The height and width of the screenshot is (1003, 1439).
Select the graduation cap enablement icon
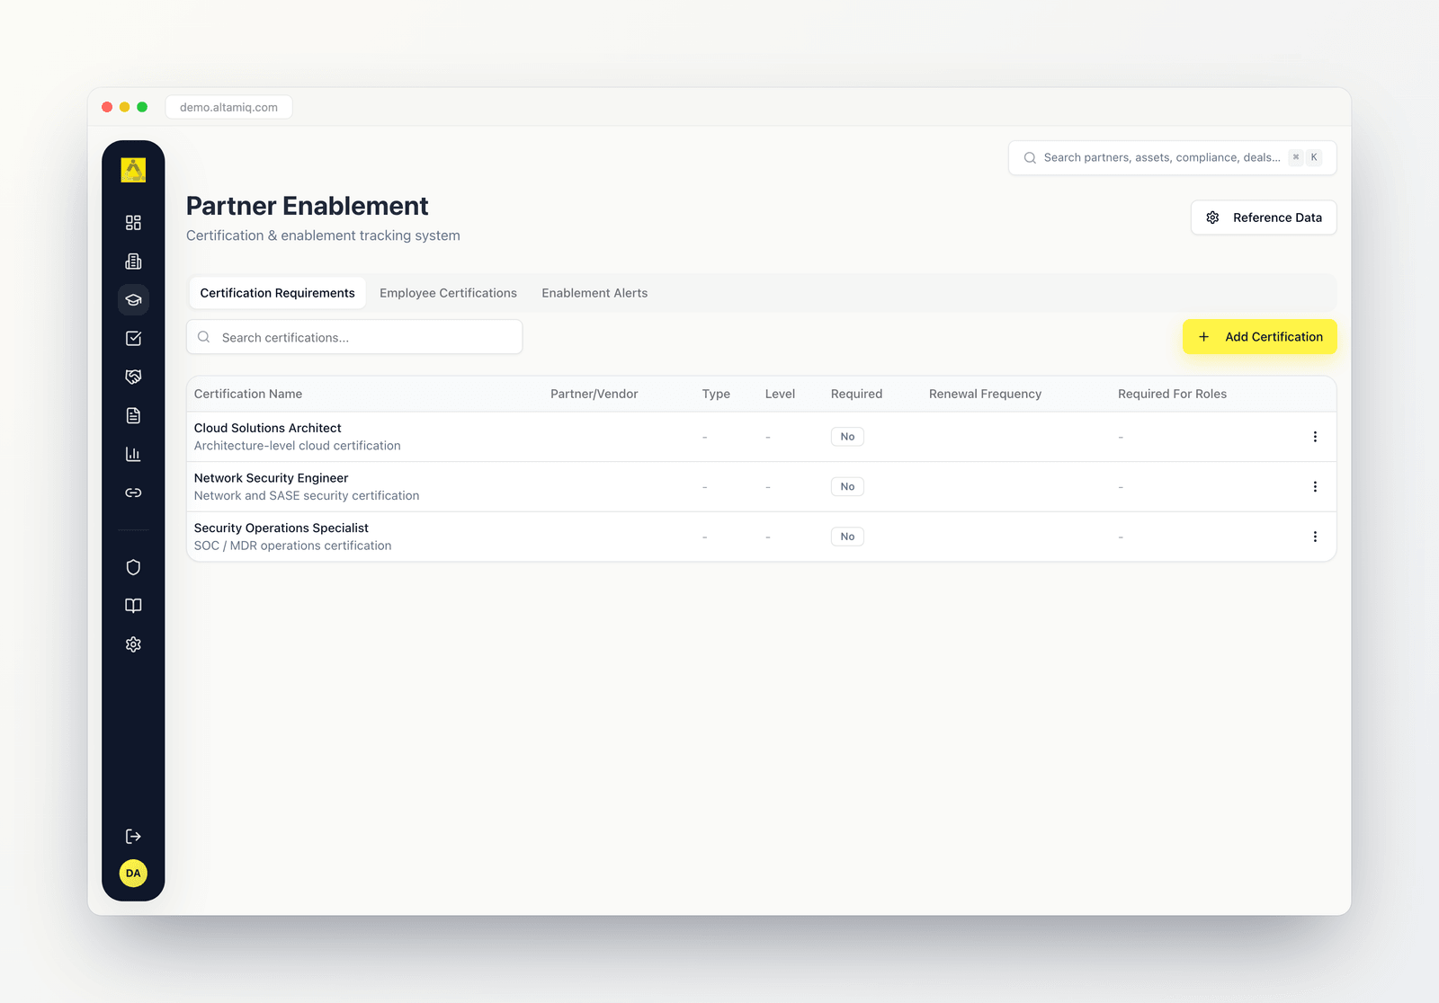click(x=133, y=300)
